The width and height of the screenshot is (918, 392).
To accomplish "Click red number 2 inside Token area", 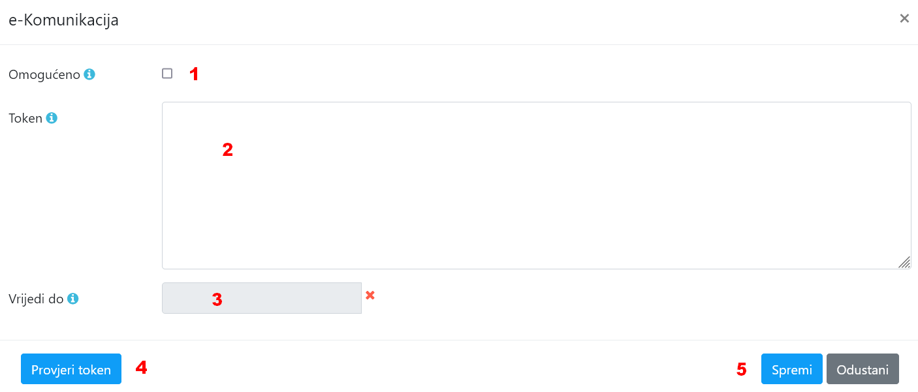I will [227, 150].
